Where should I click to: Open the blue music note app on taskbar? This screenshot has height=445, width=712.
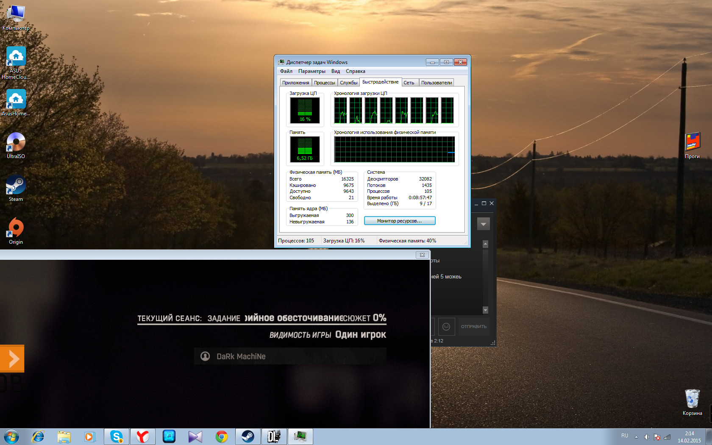tap(169, 437)
